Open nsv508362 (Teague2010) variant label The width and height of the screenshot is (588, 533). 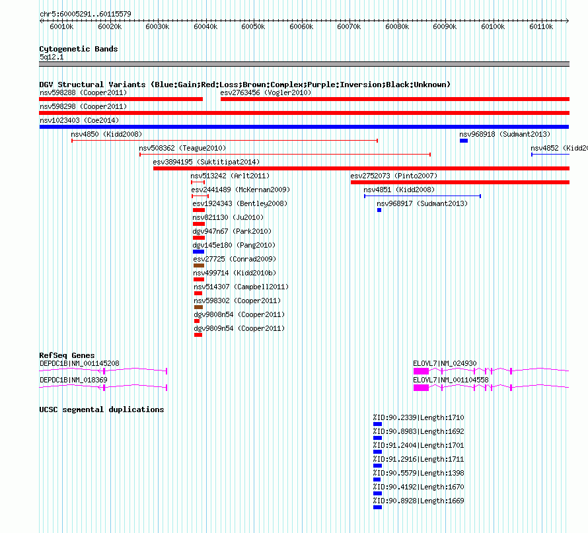pyautogui.click(x=182, y=148)
